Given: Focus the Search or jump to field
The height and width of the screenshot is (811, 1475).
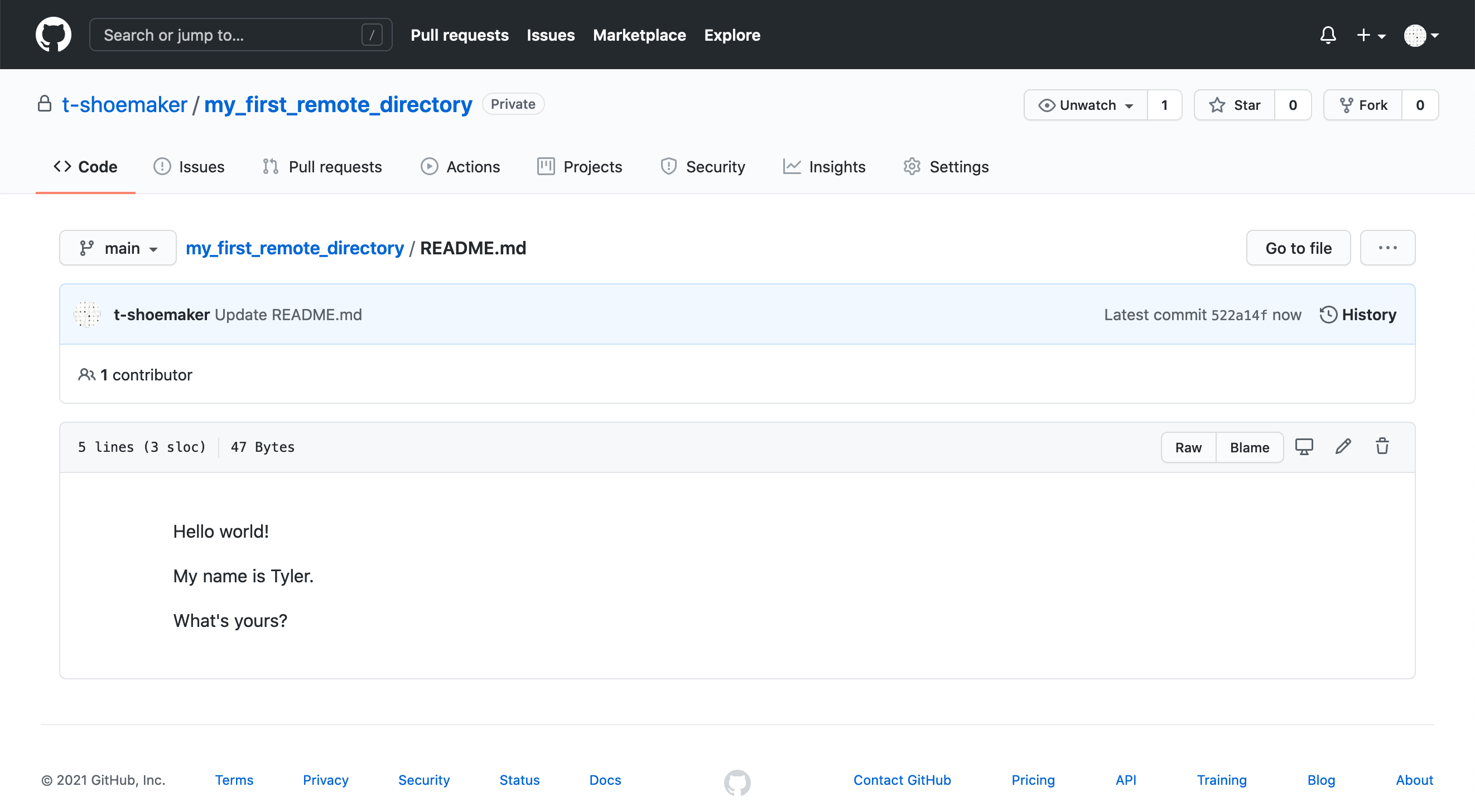Looking at the screenshot, I should 240,35.
